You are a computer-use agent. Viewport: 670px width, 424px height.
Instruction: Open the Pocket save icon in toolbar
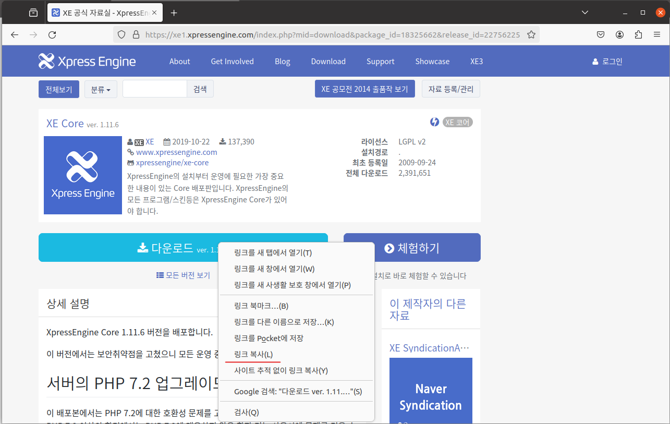tap(601, 35)
